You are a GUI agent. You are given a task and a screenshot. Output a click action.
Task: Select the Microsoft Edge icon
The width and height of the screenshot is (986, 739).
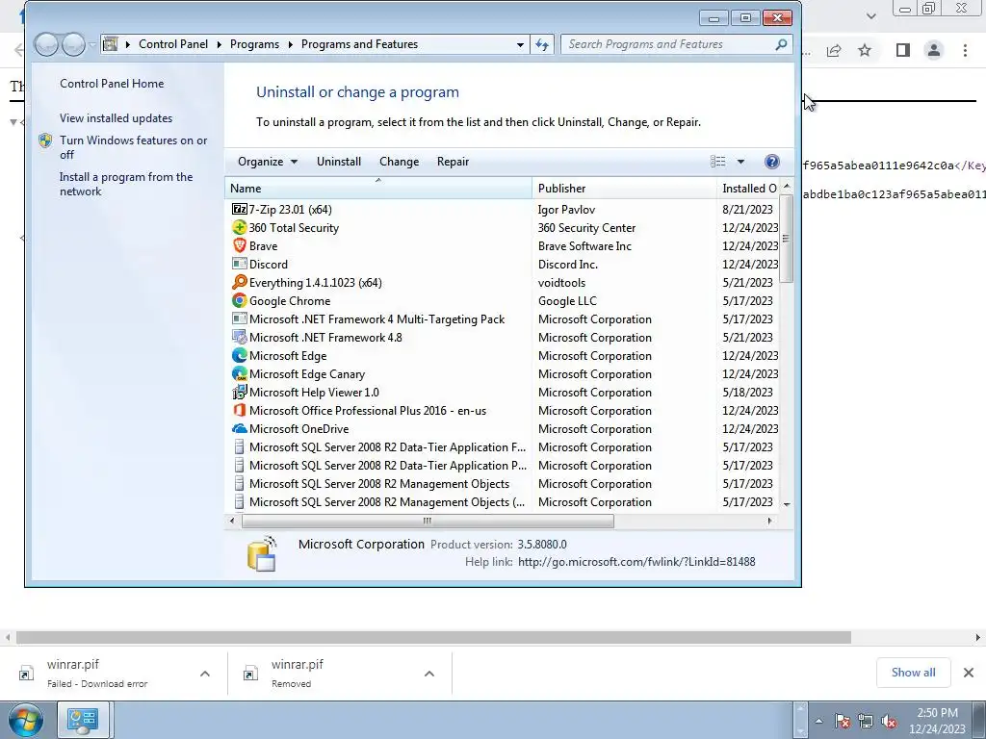tap(239, 356)
